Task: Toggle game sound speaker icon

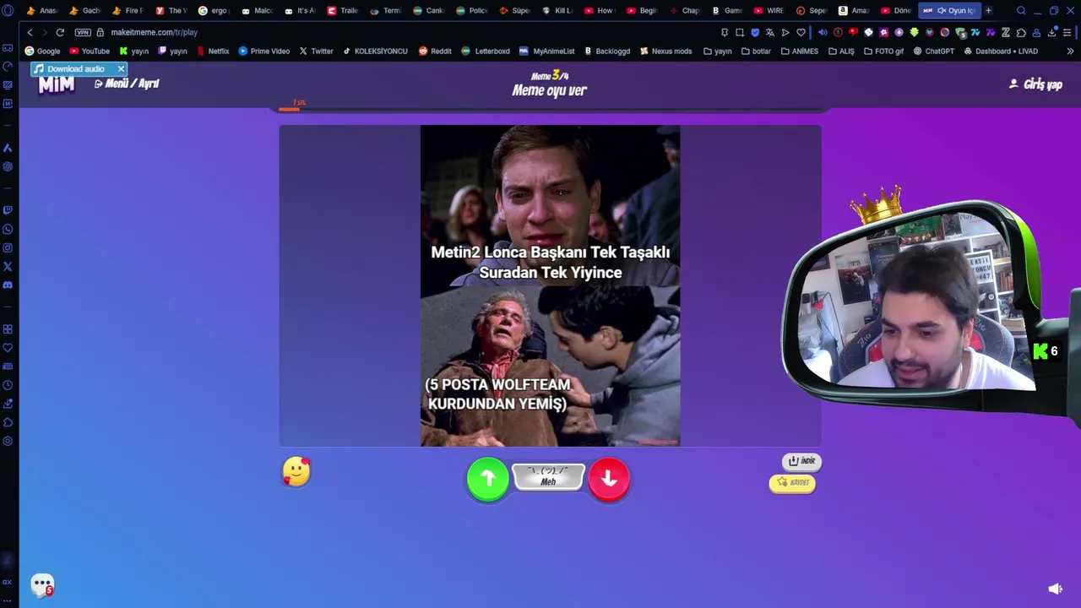Action: (x=1055, y=589)
